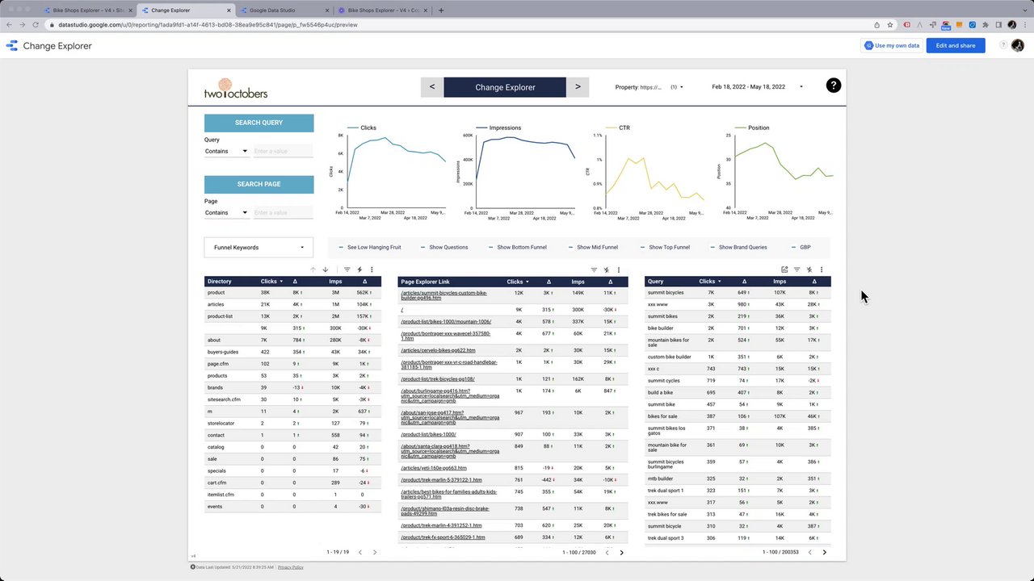The image size is (1034, 581).
Task: Go to next report page arrow
Action: click(x=578, y=87)
